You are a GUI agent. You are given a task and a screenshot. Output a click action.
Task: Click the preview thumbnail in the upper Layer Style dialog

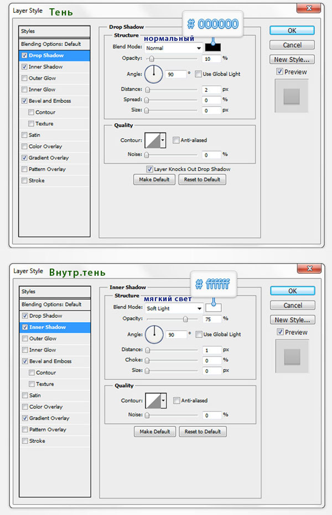[291, 96]
